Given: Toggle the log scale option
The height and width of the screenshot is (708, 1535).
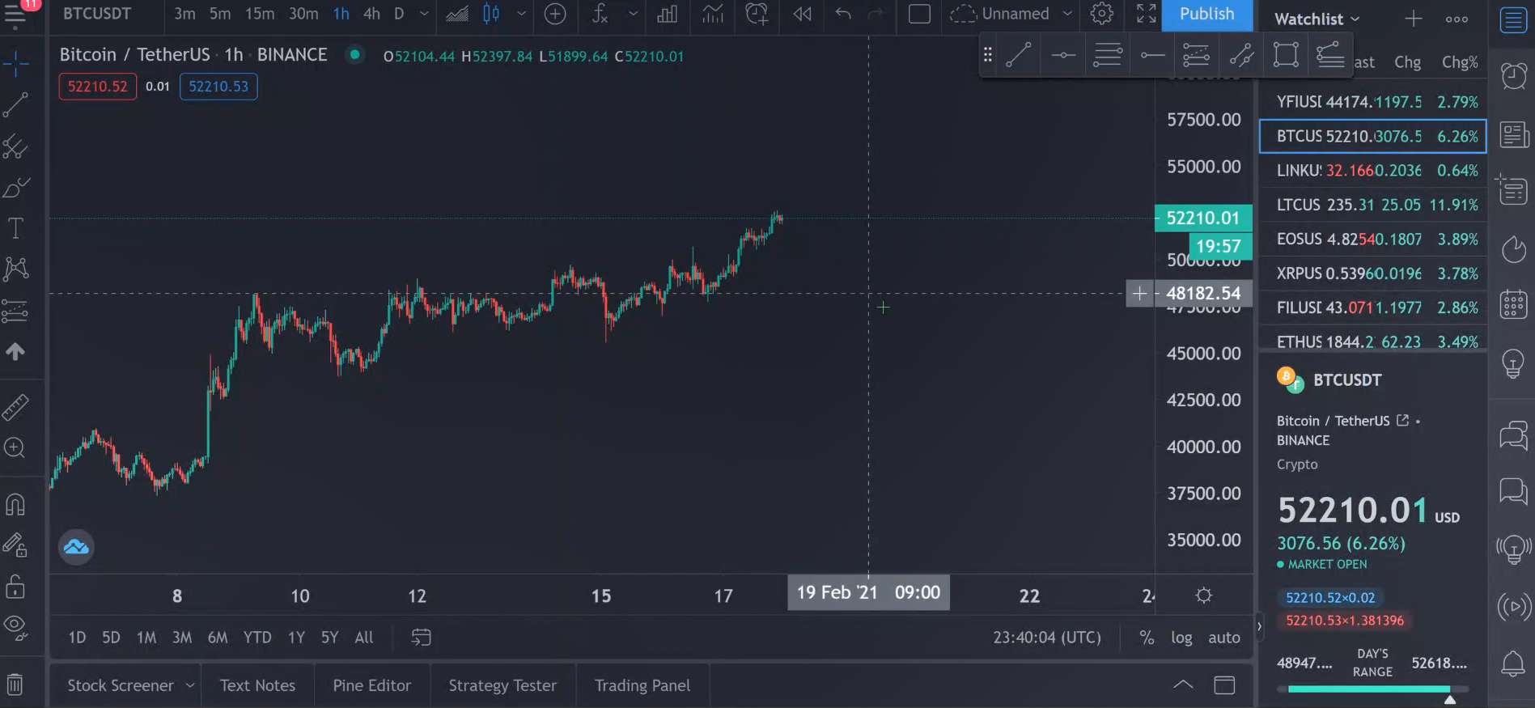Looking at the screenshot, I should 1181,638.
